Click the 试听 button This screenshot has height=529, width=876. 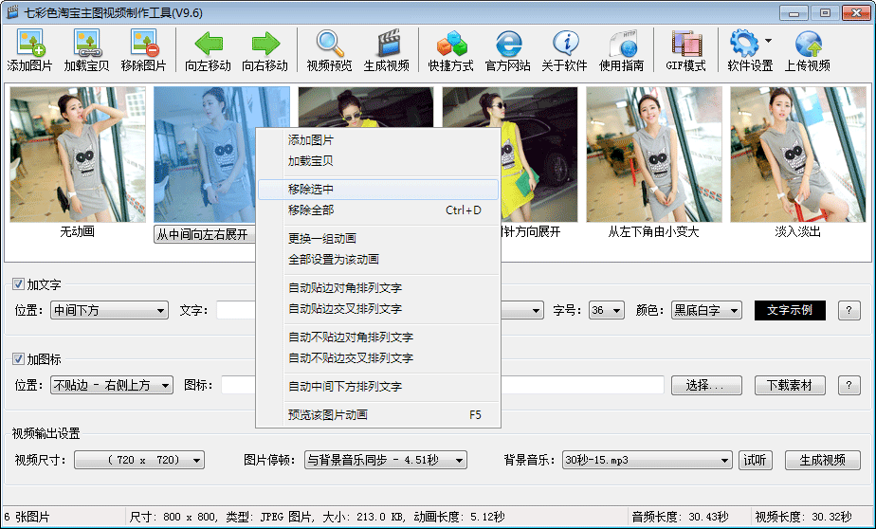(x=756, y=460)
